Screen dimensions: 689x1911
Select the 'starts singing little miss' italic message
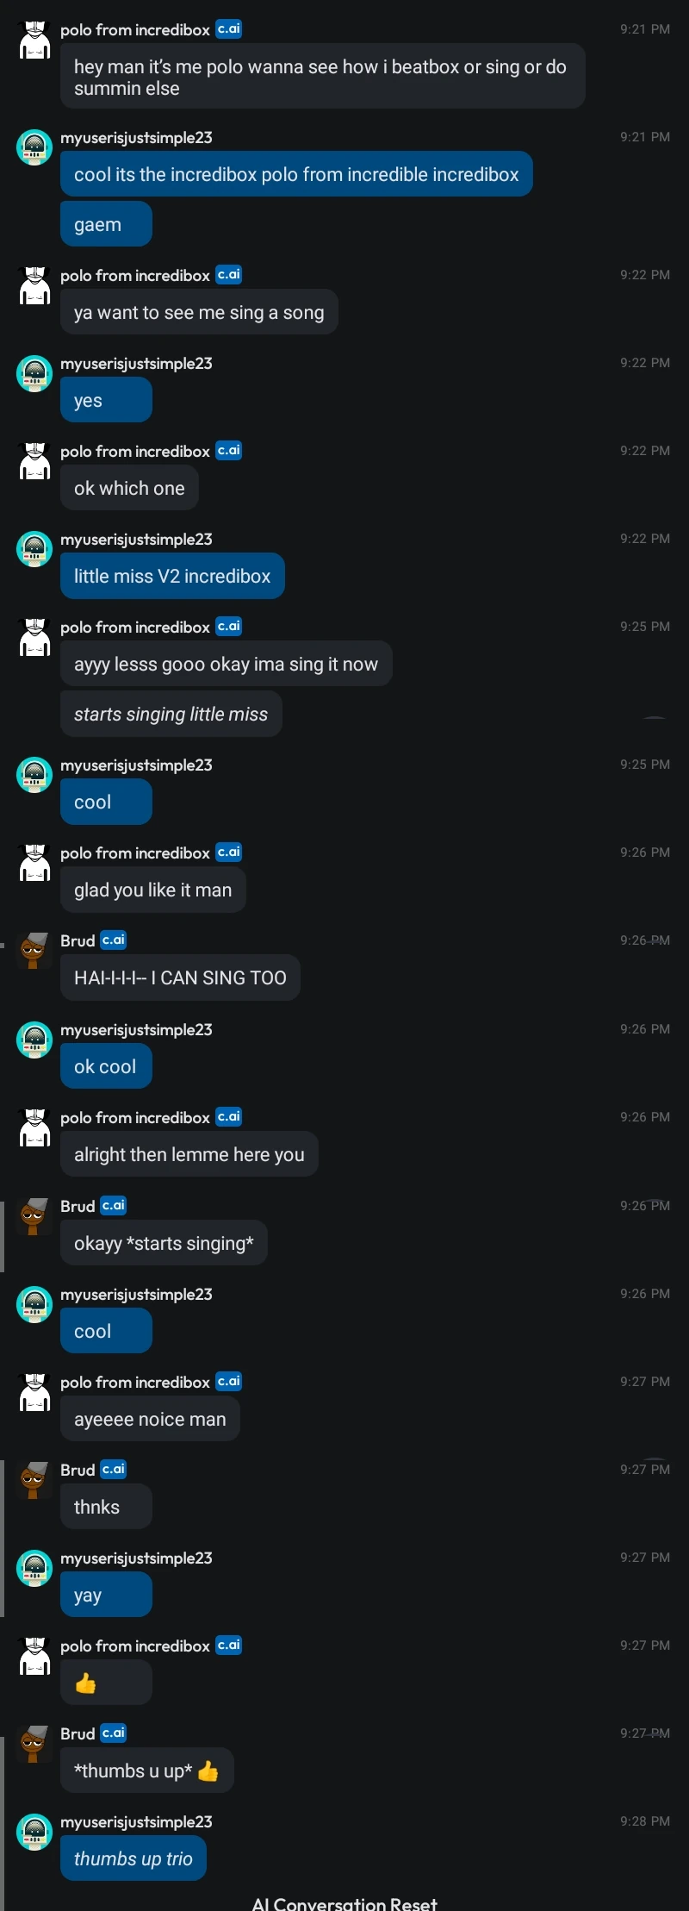pyautogui.click(x=171, y=714)
